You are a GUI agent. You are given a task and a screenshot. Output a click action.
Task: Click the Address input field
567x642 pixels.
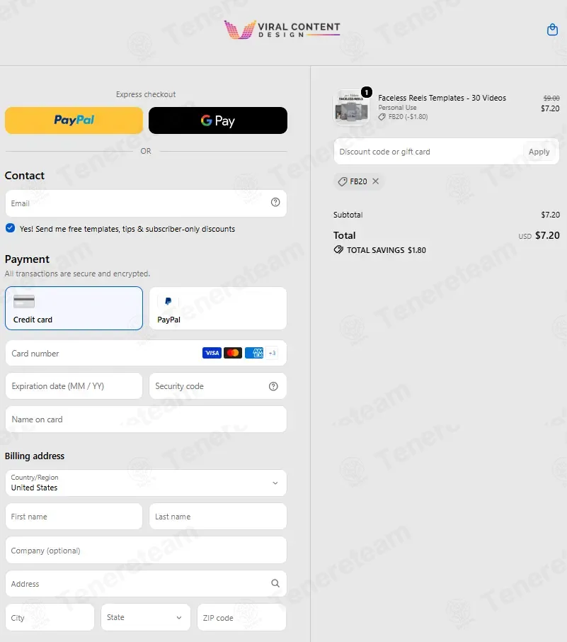[146, 583]
